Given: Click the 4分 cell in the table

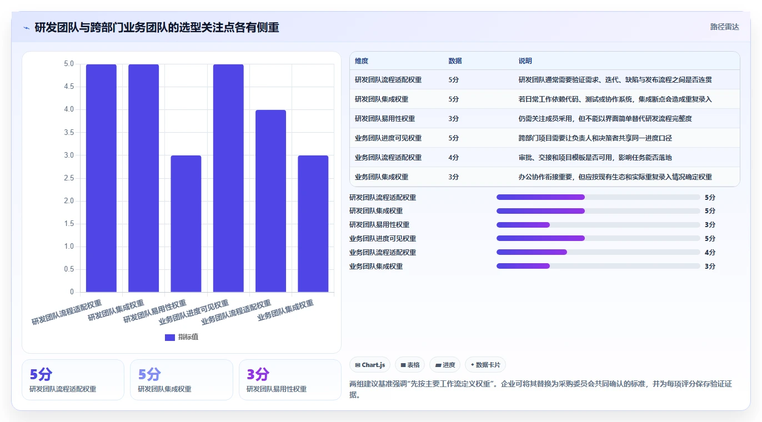Looking at the screenshot, I should 454,158.
